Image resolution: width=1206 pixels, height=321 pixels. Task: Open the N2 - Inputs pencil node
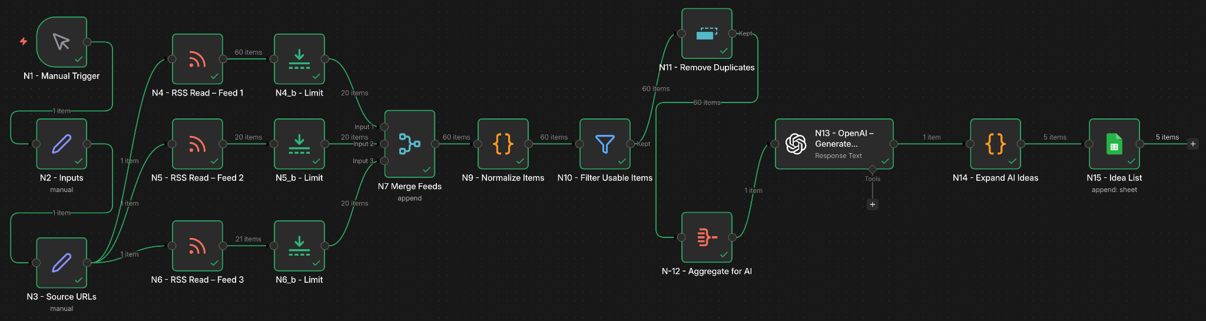[62, 144]
